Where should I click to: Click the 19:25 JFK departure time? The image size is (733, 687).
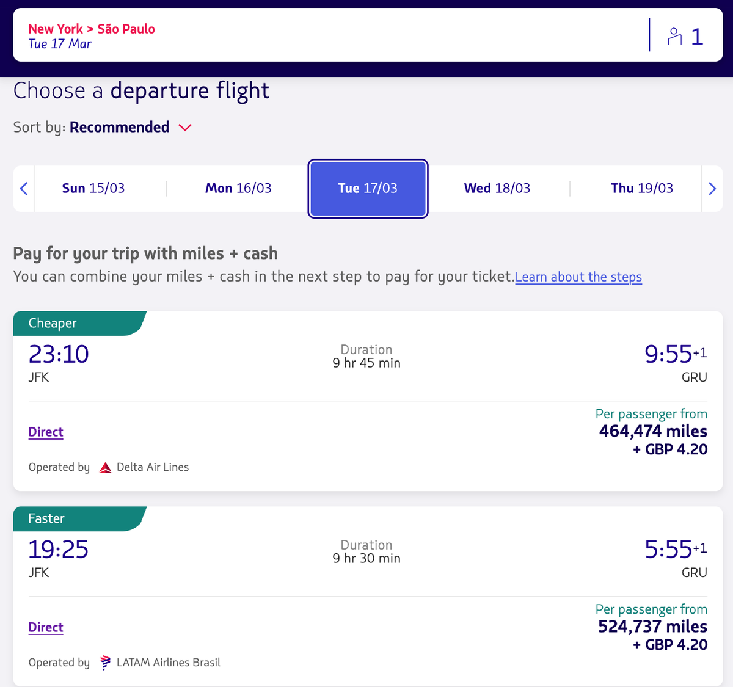pyautogui.click(x=58, y=549)
